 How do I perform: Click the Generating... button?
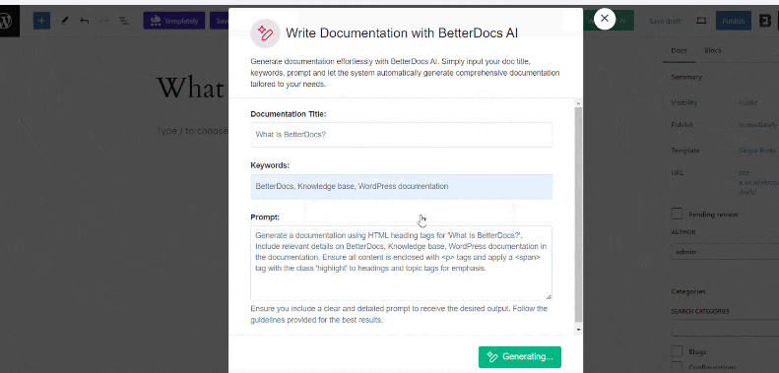[x=520, y=356]
